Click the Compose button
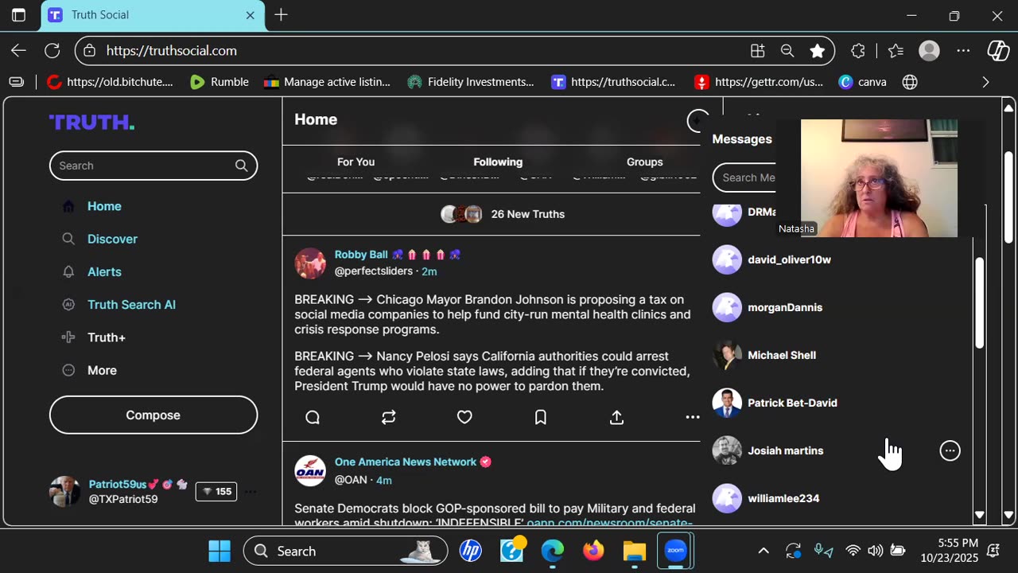This screenshot has height=573, width=1018. [x=153, y=415]
